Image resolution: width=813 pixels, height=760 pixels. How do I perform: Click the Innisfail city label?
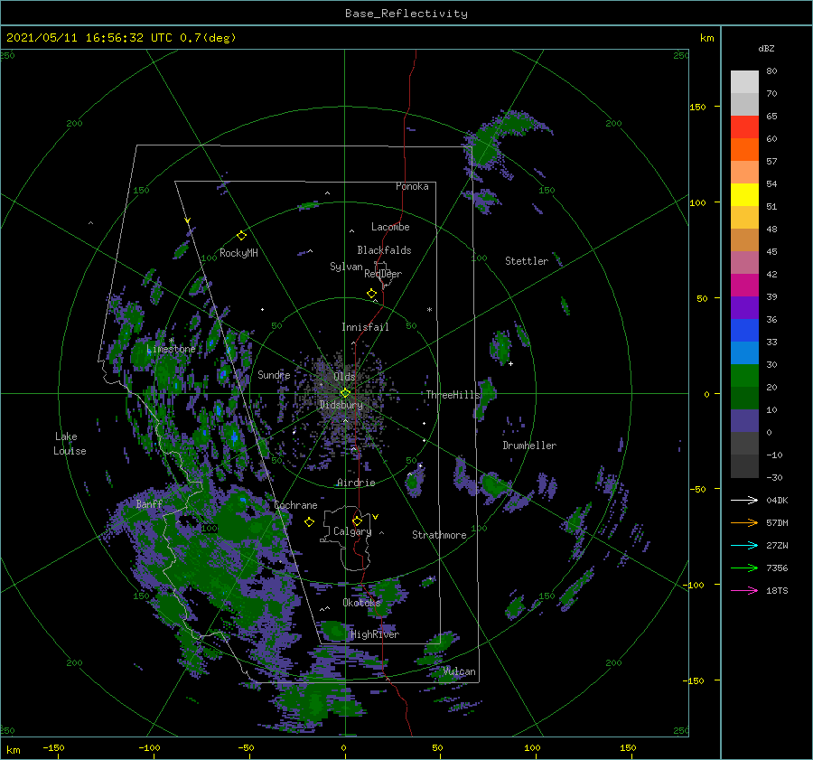365,327
